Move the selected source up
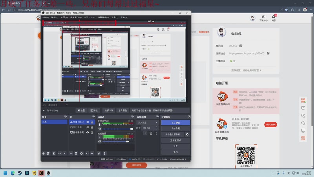This screenshot has width=314, height=177. 87,153
